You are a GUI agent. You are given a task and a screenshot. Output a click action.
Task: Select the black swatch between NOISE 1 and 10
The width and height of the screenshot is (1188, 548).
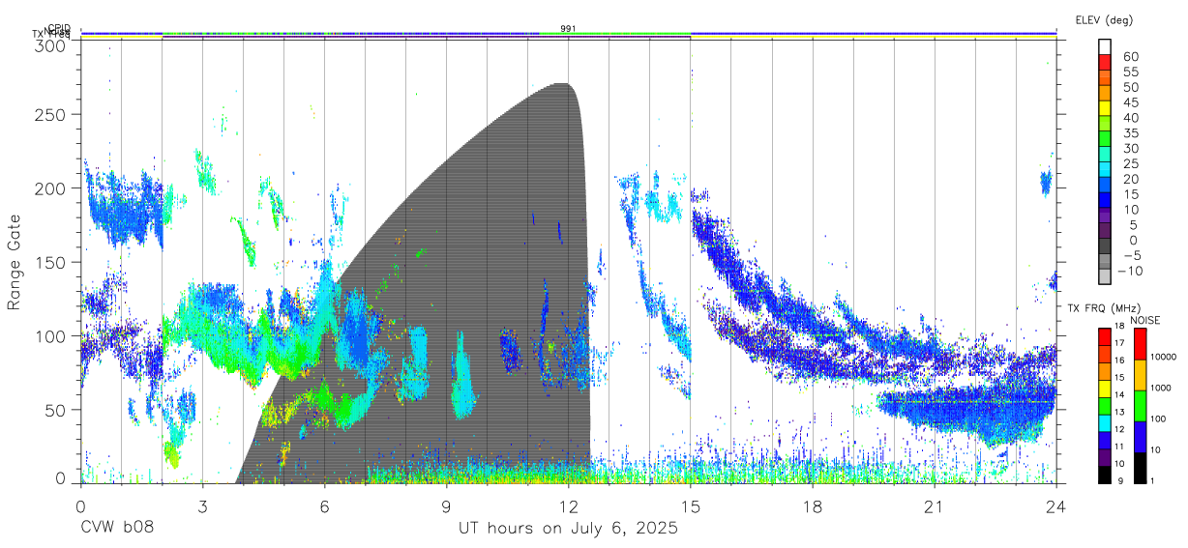(1139, 467)
